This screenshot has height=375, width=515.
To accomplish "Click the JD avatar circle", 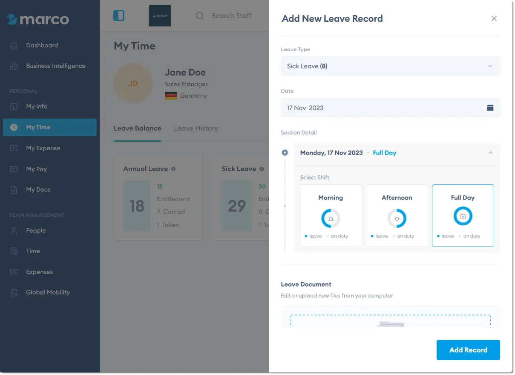I will pyautogui.click(x=133, y=84).
